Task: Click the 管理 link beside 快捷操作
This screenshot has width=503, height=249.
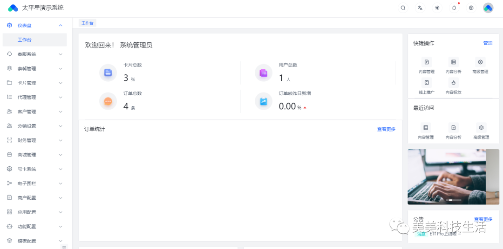Action: coord(488,43)
